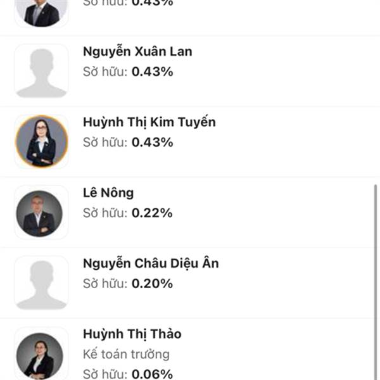The height and width of the screenshot is (380, 380).
Task: Click the vertical scrollbar on the right
Action: point(376,282)
